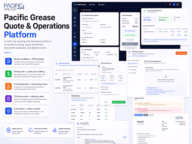Click the orange Credit application person icon
Image resolution: width=192 pixels, height=144 pixels.
pos(9,86)
